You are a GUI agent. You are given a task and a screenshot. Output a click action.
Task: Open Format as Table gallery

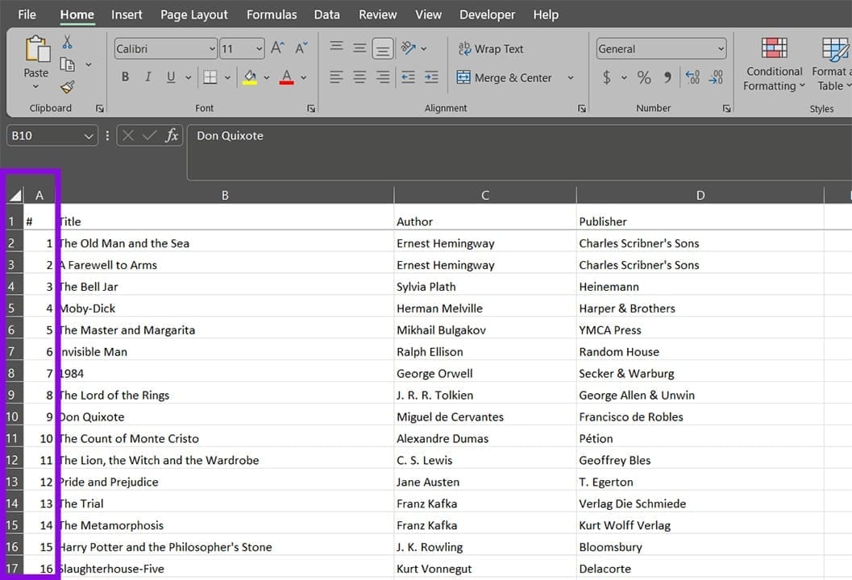pyautogui.click(x=833, y=64)
